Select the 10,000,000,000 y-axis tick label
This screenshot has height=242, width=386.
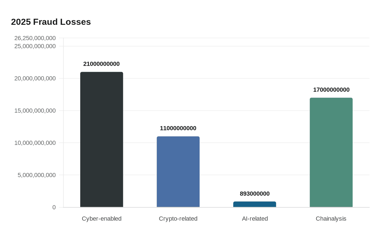[35, 143]
